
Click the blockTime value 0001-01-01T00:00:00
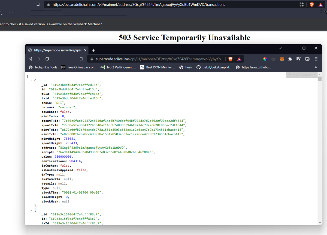point(82,192)
